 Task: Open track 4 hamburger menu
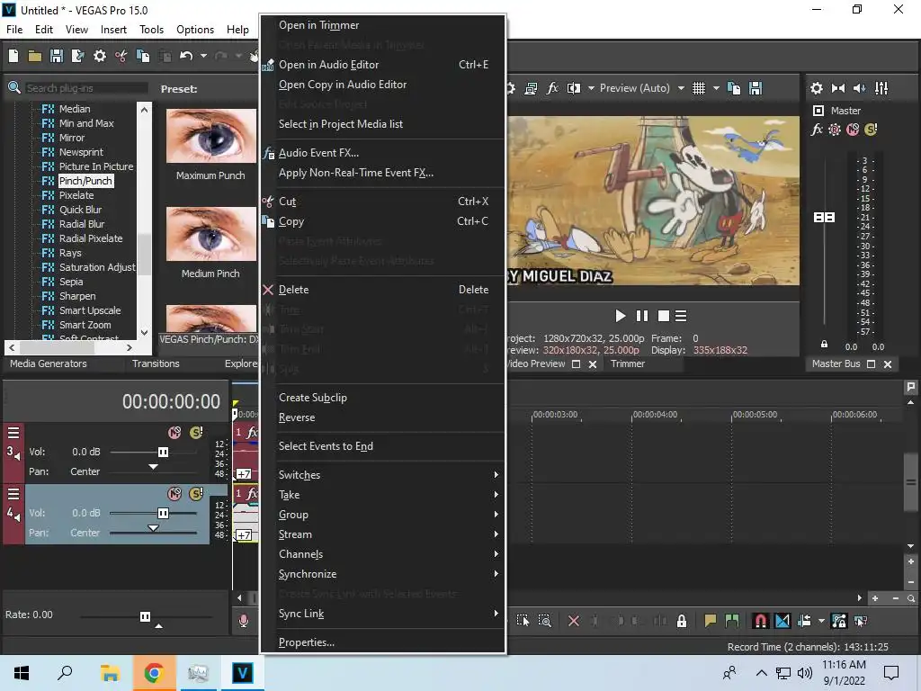click(x=13, y=494)
